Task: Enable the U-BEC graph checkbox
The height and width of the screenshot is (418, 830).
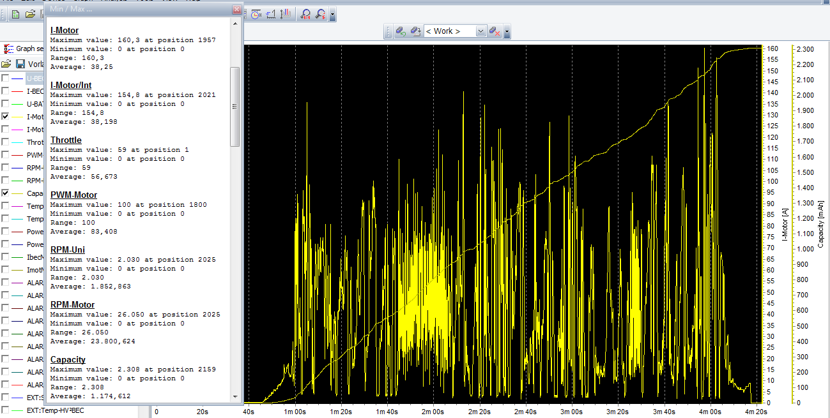Action: tap(6, 78)
